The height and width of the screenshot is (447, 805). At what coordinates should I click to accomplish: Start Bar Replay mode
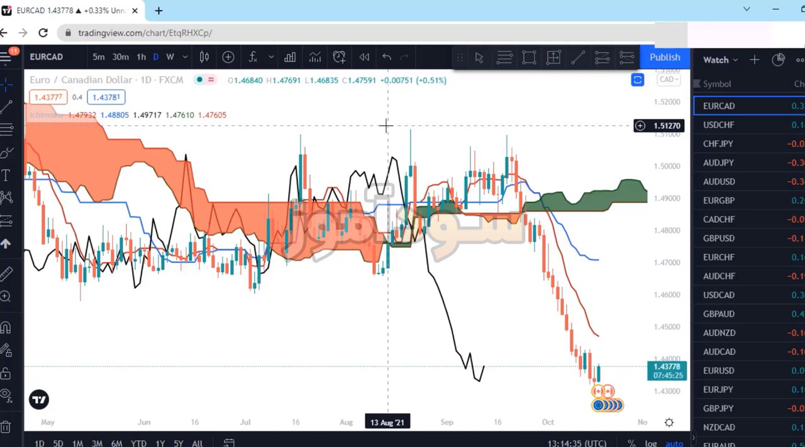point(364,57)
